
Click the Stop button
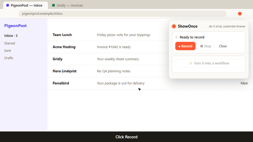[x=206, y=46]
